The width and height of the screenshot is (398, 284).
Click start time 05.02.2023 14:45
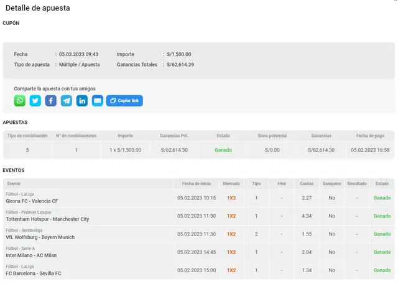tap(197, 252)
